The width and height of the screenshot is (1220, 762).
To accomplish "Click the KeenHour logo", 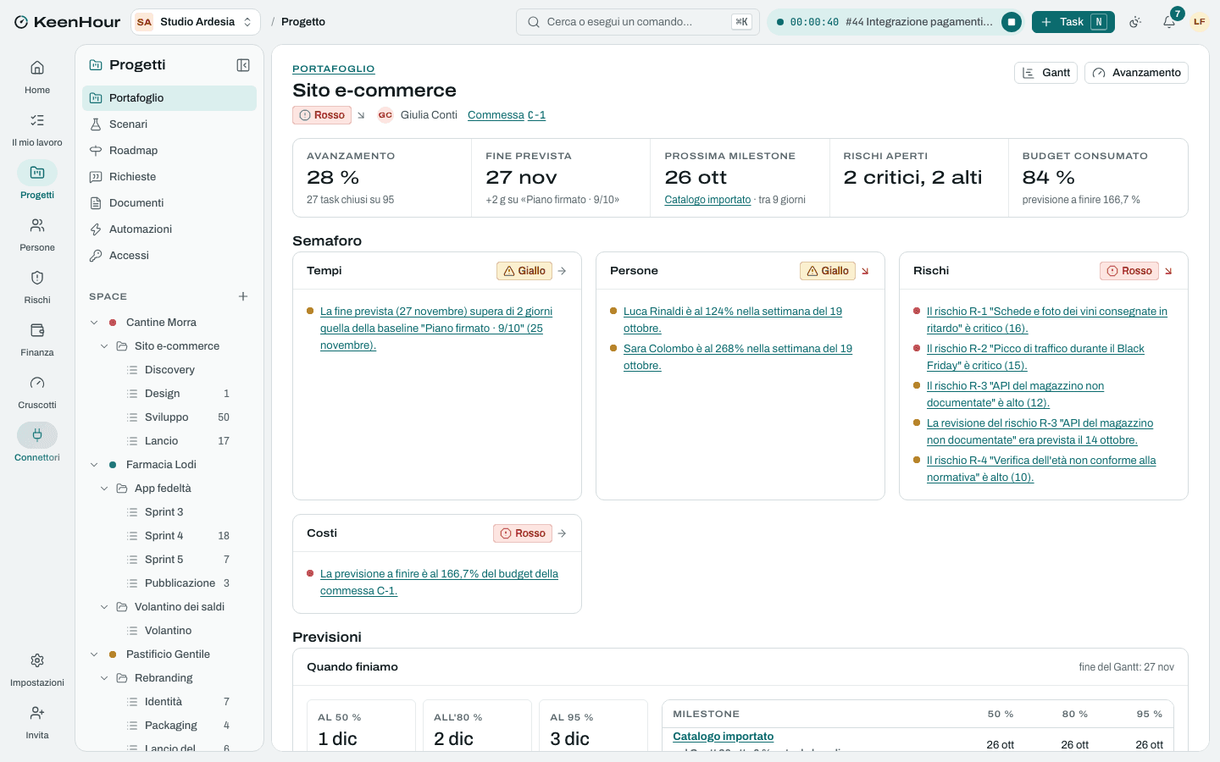I will [x=67, y=22].
